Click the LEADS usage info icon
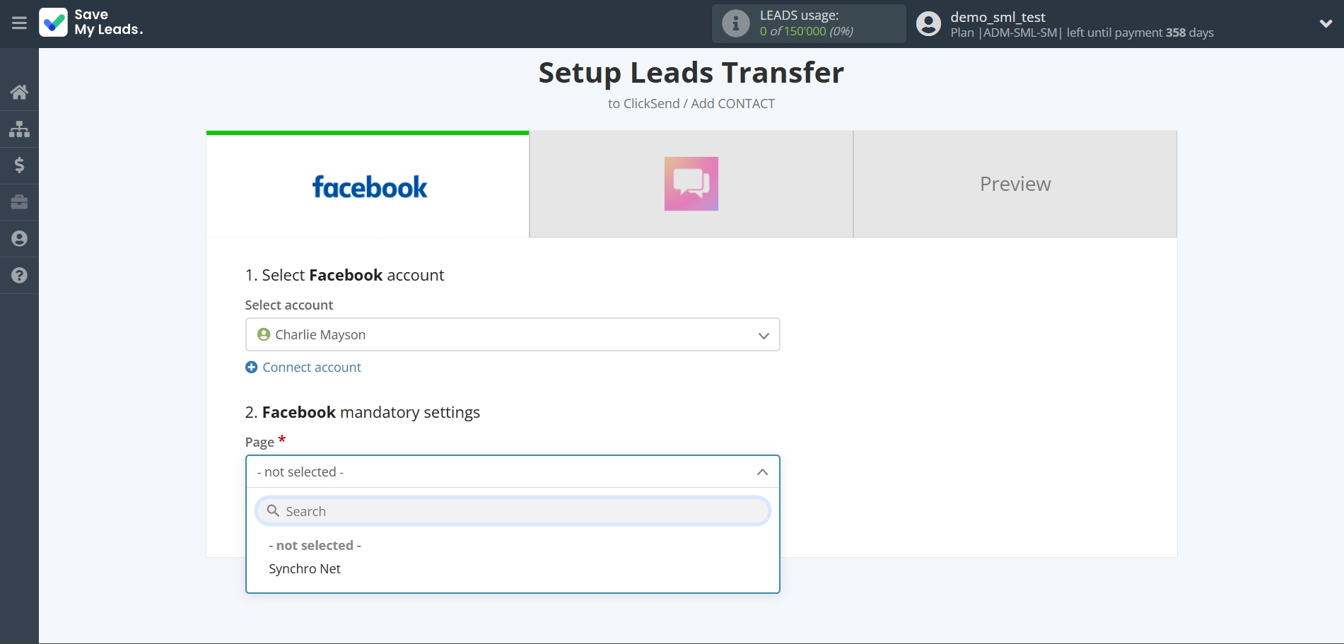Screen dimensions: 1344x644 click(x=735, y=23)
